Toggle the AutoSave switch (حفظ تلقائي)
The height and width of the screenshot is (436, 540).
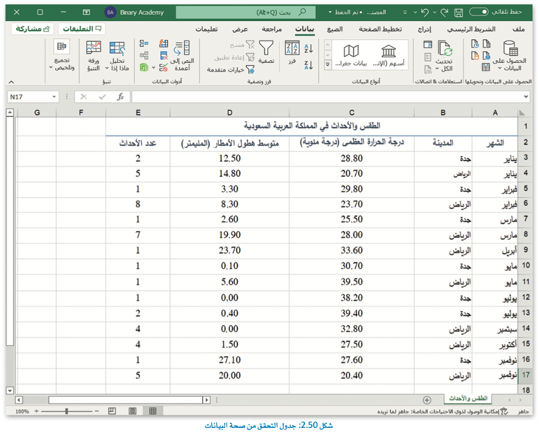pyautogui.click(x=479, y=12)
